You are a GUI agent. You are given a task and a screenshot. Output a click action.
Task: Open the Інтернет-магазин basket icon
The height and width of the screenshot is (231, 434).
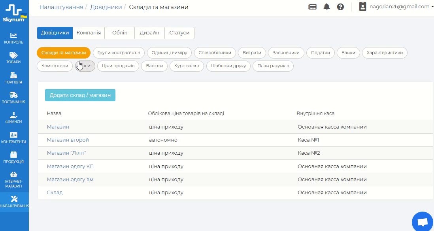pos(14,174)
